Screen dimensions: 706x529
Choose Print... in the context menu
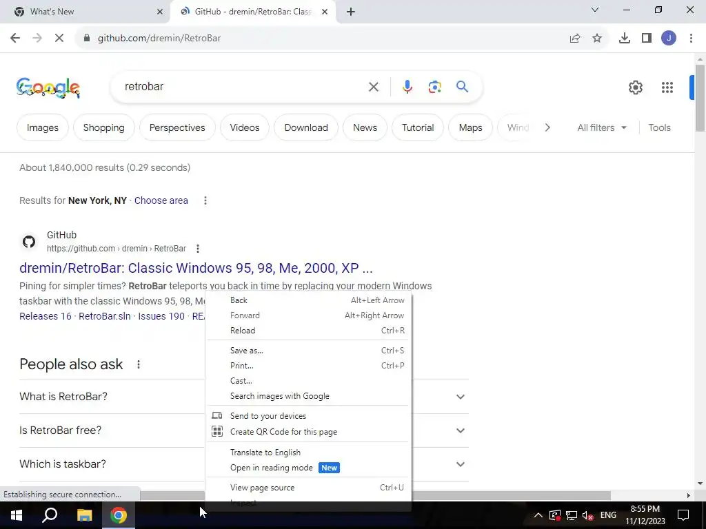[308, 366]
